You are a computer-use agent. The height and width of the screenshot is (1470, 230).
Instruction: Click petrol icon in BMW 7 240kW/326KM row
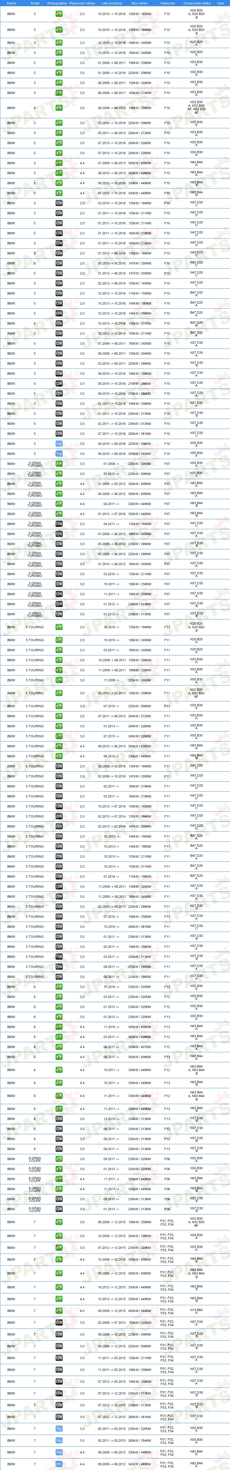pyautogui.click(x=59, y=1236)
